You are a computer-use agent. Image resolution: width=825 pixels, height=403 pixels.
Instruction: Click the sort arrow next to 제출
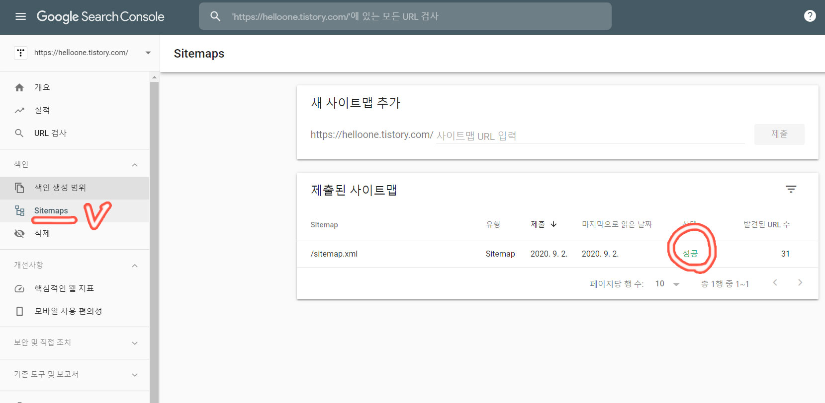[553, 224]
